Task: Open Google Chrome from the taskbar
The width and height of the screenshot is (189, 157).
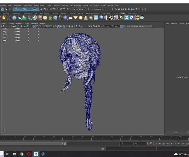Action: click(x=22, y=154)
